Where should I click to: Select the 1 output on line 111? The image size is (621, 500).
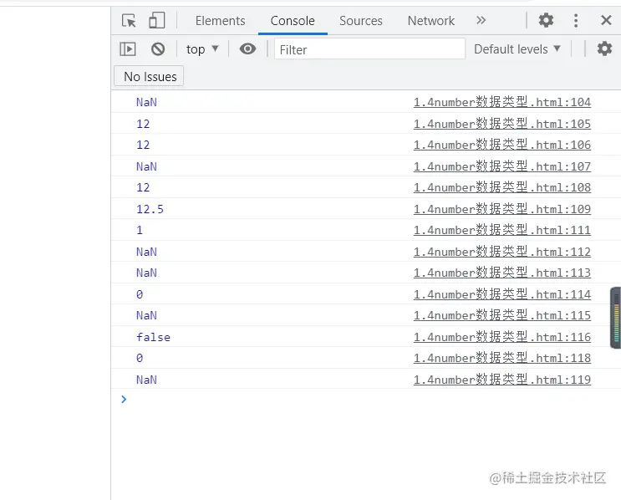(140, 230)
